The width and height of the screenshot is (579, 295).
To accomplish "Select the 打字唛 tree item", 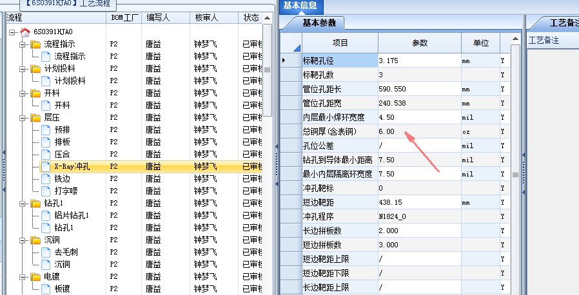I will (x=66, y=191).
